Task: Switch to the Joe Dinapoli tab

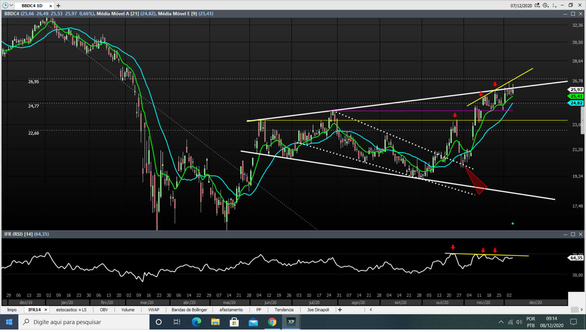Action: [318, 310]
